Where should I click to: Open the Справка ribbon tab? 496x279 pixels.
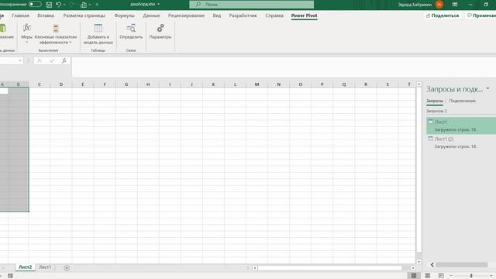coord(274,15)
